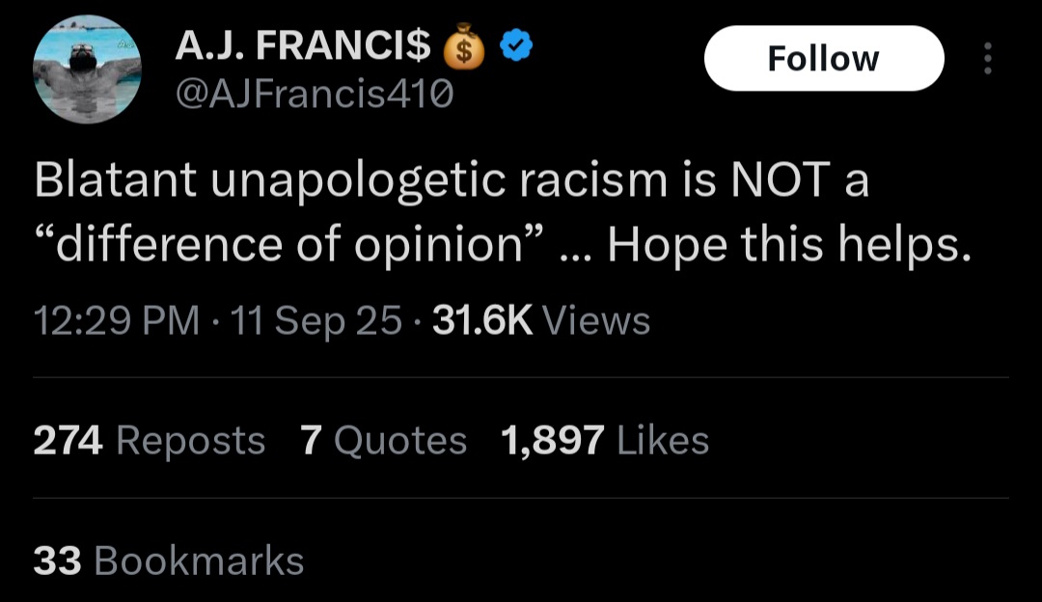View the 31.6K Views analytics
Screen dimensions: 1042x602
(x=540, y=320)
